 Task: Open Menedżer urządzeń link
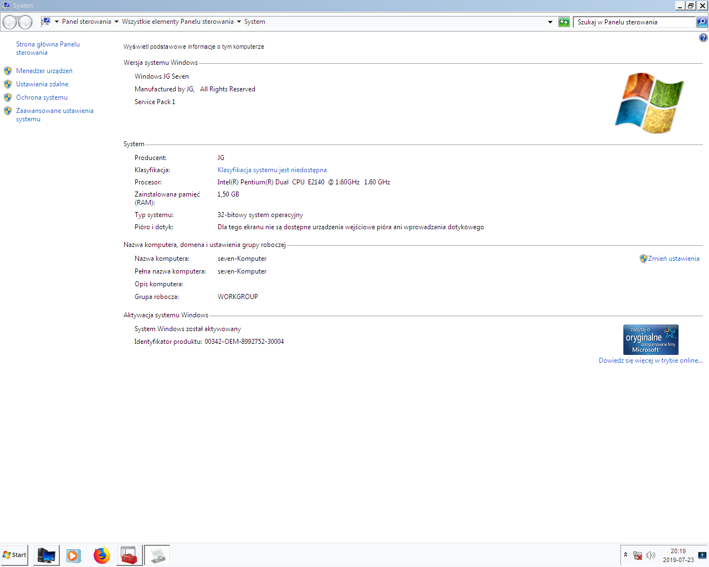coord(44,71)
